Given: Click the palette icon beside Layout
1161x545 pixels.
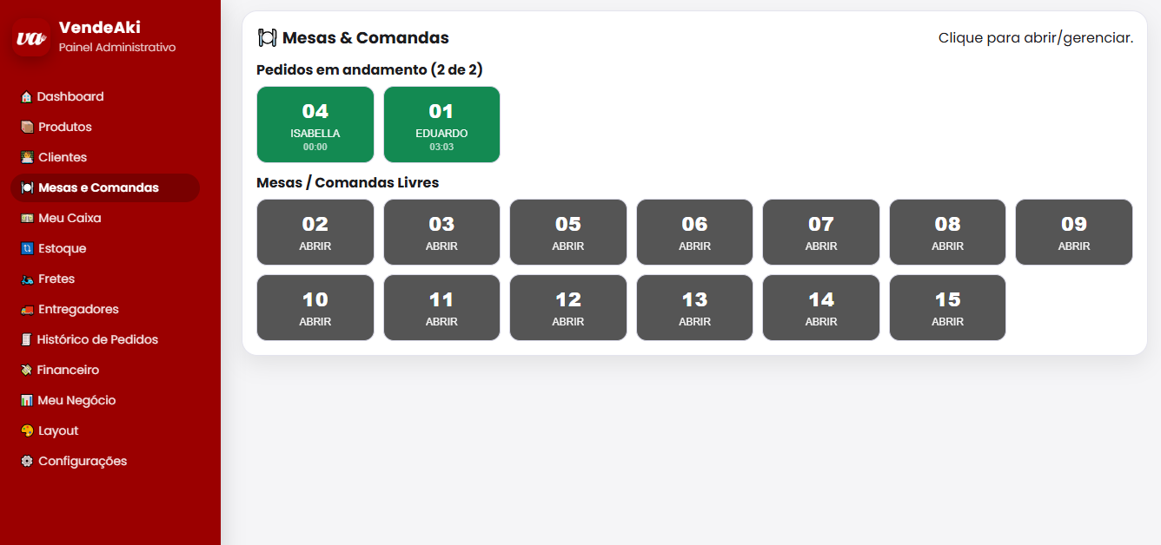Looking at the screenshot, I should 27,431.
